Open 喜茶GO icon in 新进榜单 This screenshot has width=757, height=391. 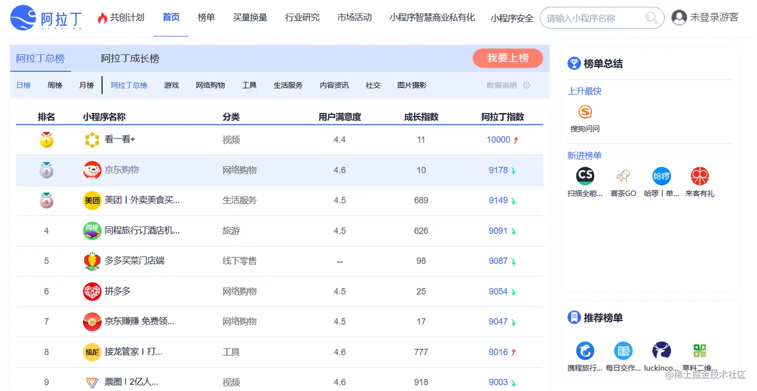[623, 176]
